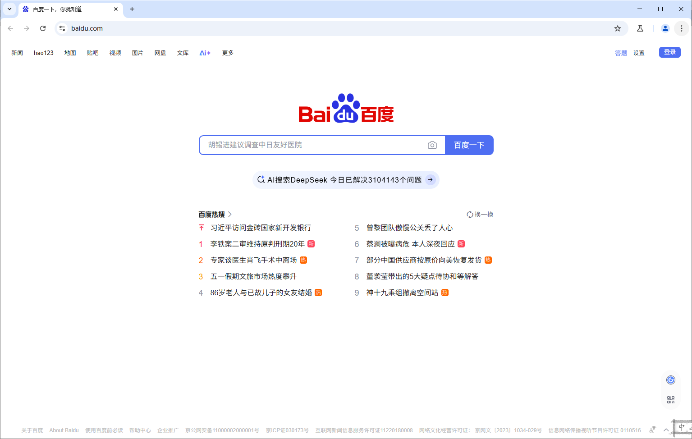Click the Chinese IME indicator in tray
692x439 pixels.
click(x=681, y=427)
